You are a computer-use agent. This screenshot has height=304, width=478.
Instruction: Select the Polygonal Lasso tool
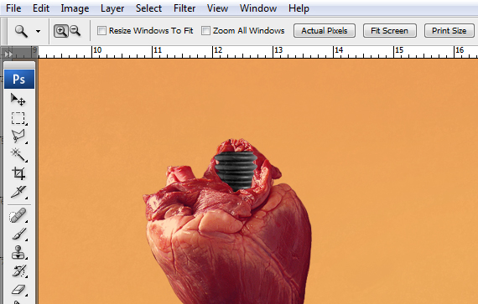click(x=18, y=137)
